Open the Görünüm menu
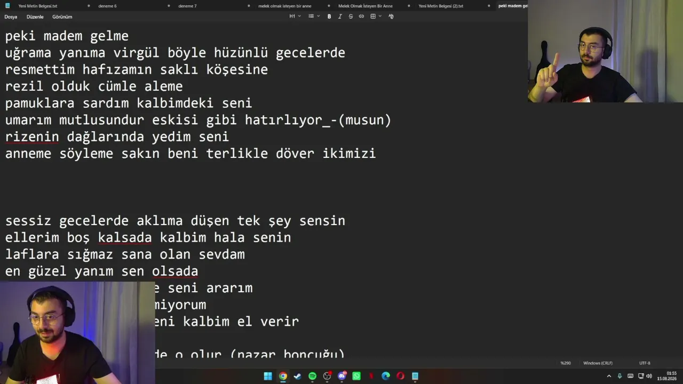This screenshot has height=384, width=683. click(x=62, y=17)
